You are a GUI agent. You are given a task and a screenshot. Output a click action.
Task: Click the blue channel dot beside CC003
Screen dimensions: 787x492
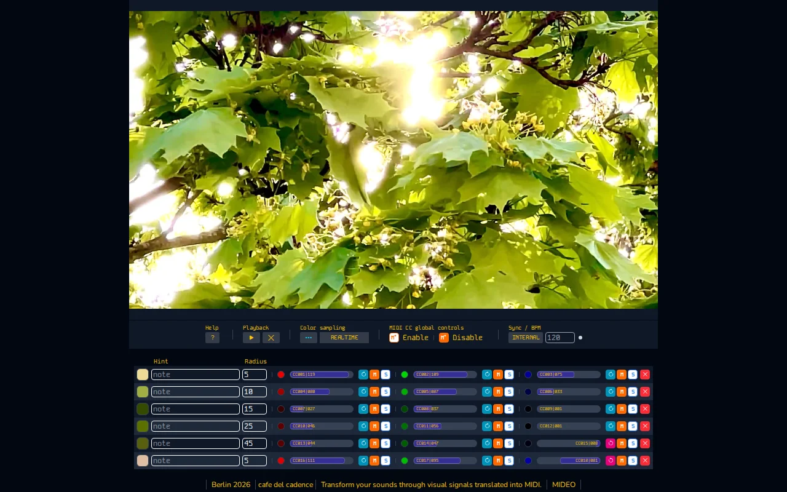pyautogui.click(x=528, y=375)
